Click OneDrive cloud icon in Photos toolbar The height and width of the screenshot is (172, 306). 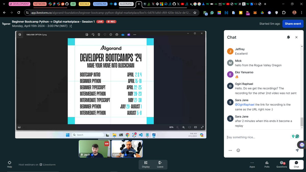[x=123, y=34]
